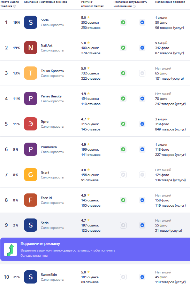Screen dimensions: 190x287
Task: Click grey advertising icon in SweetSkin row
Action: coord(123,277)
